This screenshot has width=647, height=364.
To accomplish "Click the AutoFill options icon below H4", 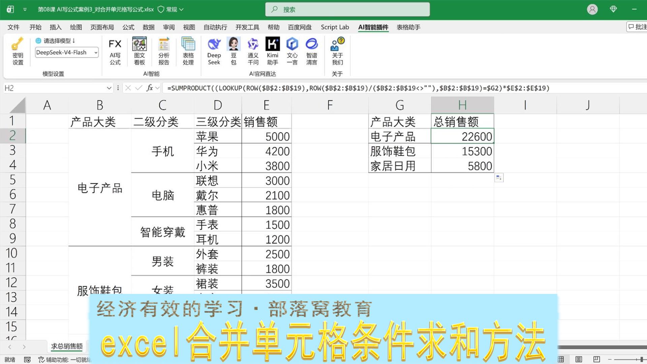I will [499, 178].
